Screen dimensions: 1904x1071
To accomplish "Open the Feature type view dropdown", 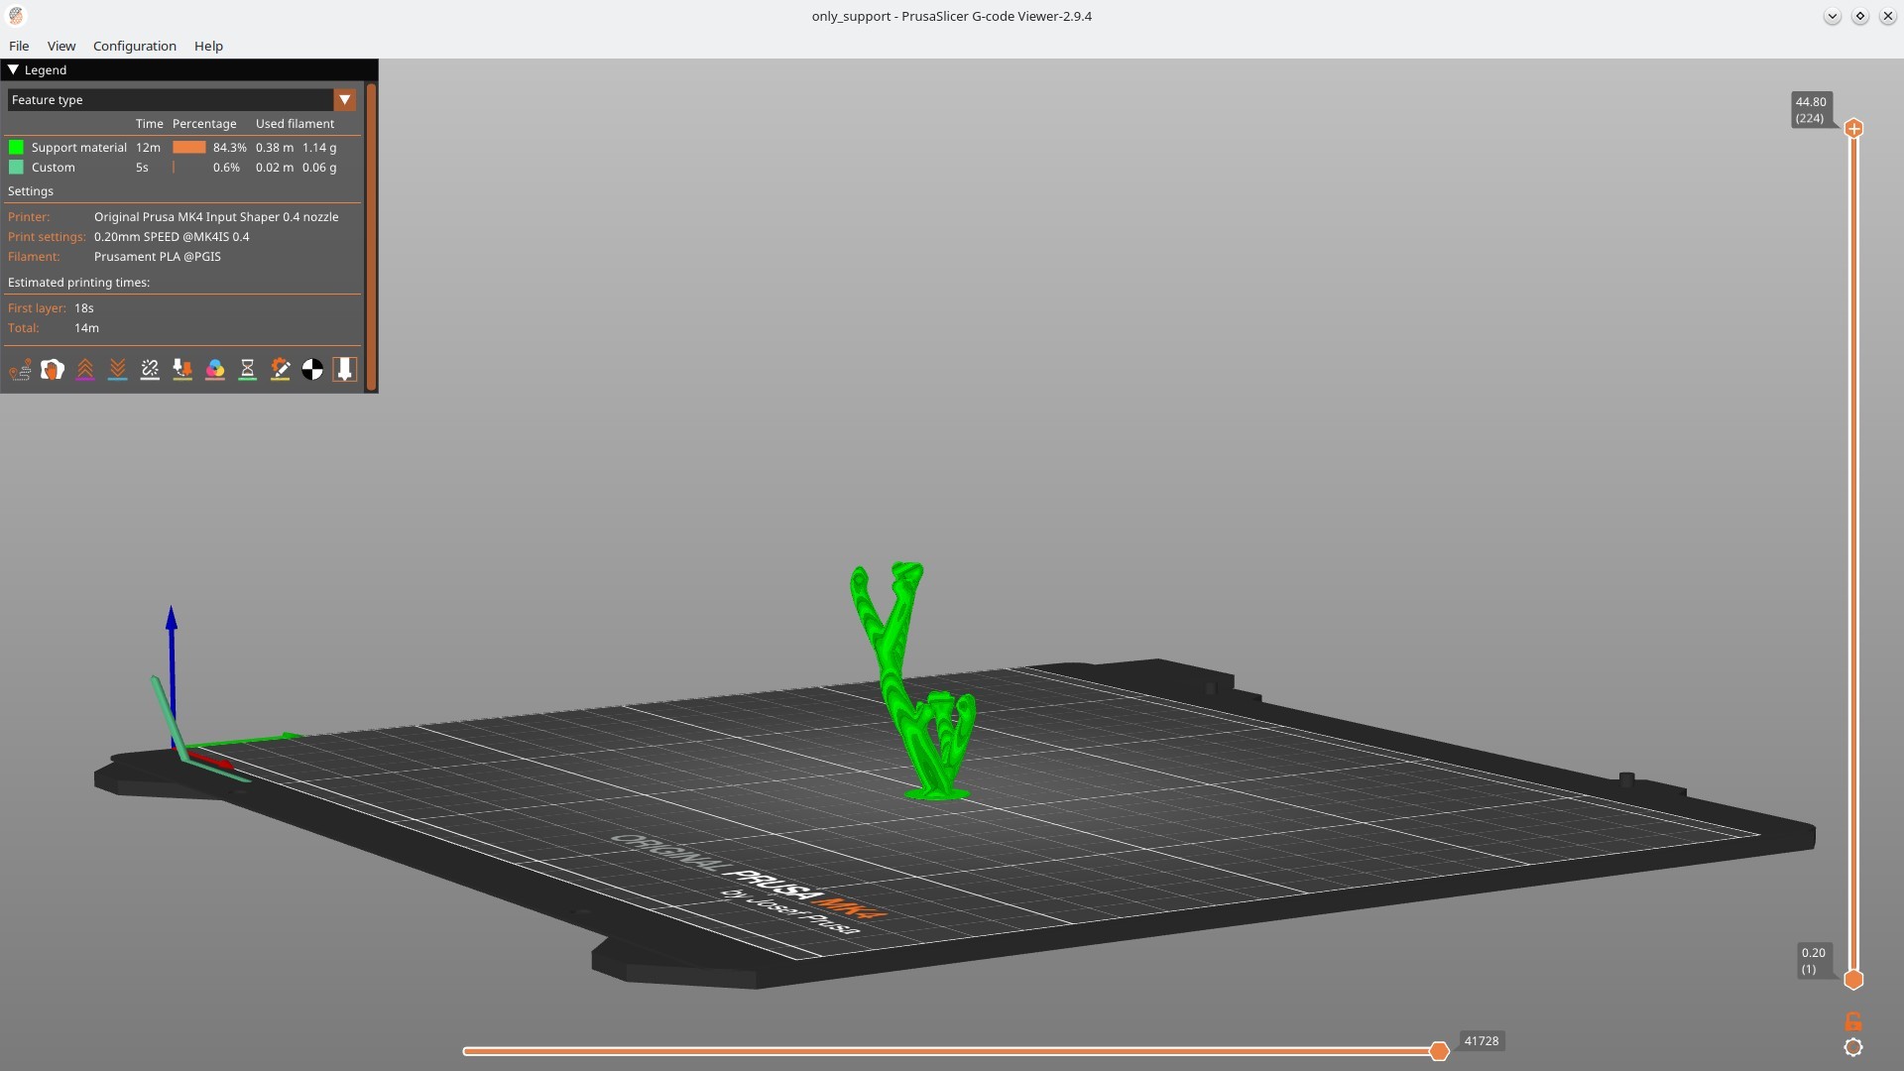I will click(x=181, y=100).
